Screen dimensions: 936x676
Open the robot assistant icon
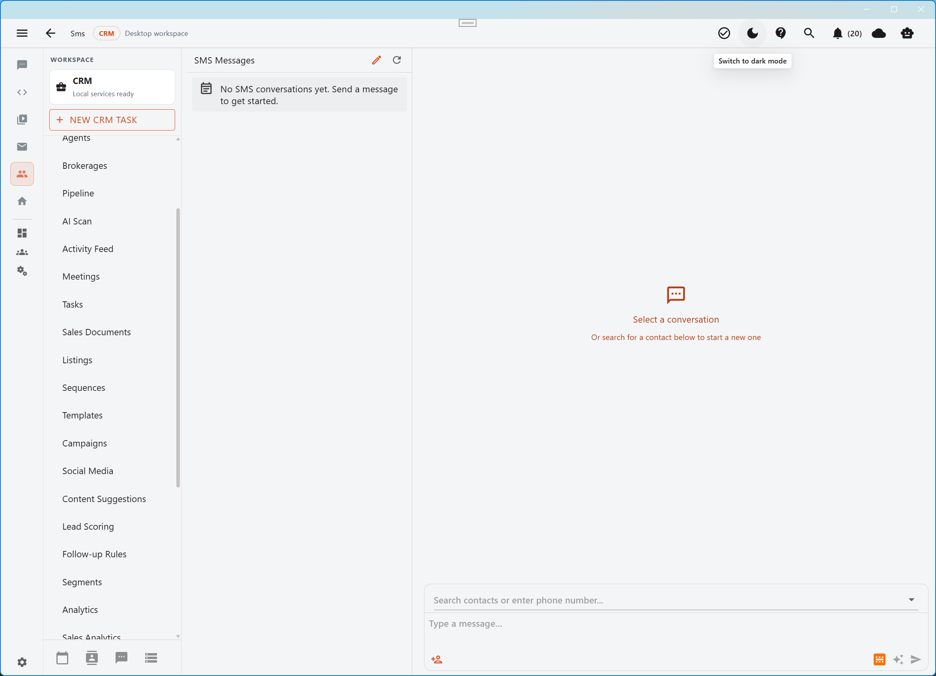pyautogui.click(x=907, y=34)
